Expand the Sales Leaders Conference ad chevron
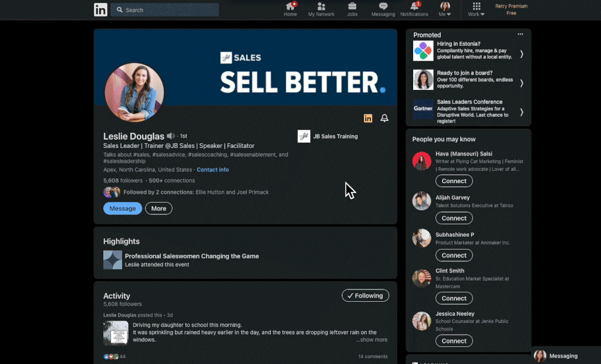This screenshot has height=364, width=601. click(x=522, y=112)
